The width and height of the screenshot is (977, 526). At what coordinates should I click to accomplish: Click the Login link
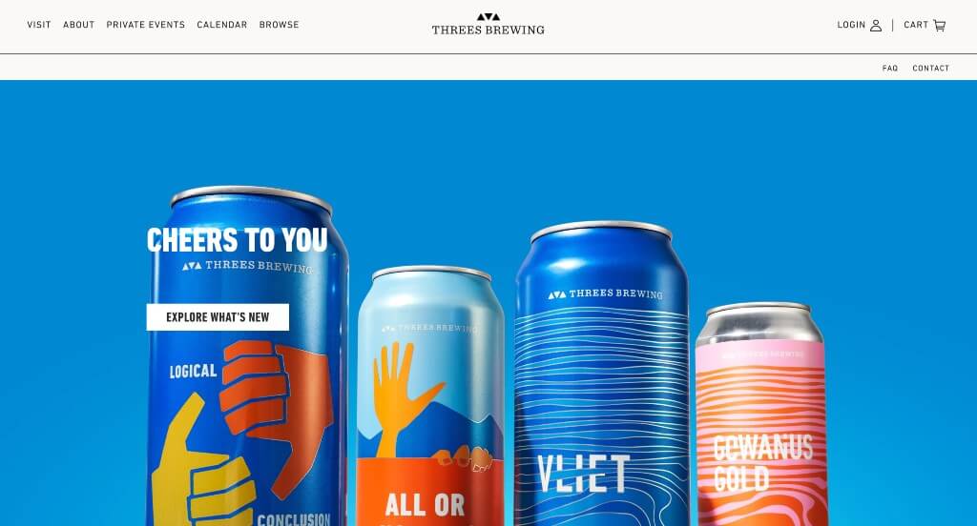(851, 25)
